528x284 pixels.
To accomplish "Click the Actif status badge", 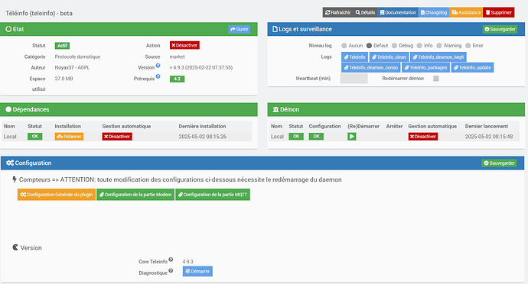I will click(x=62, y=46).
